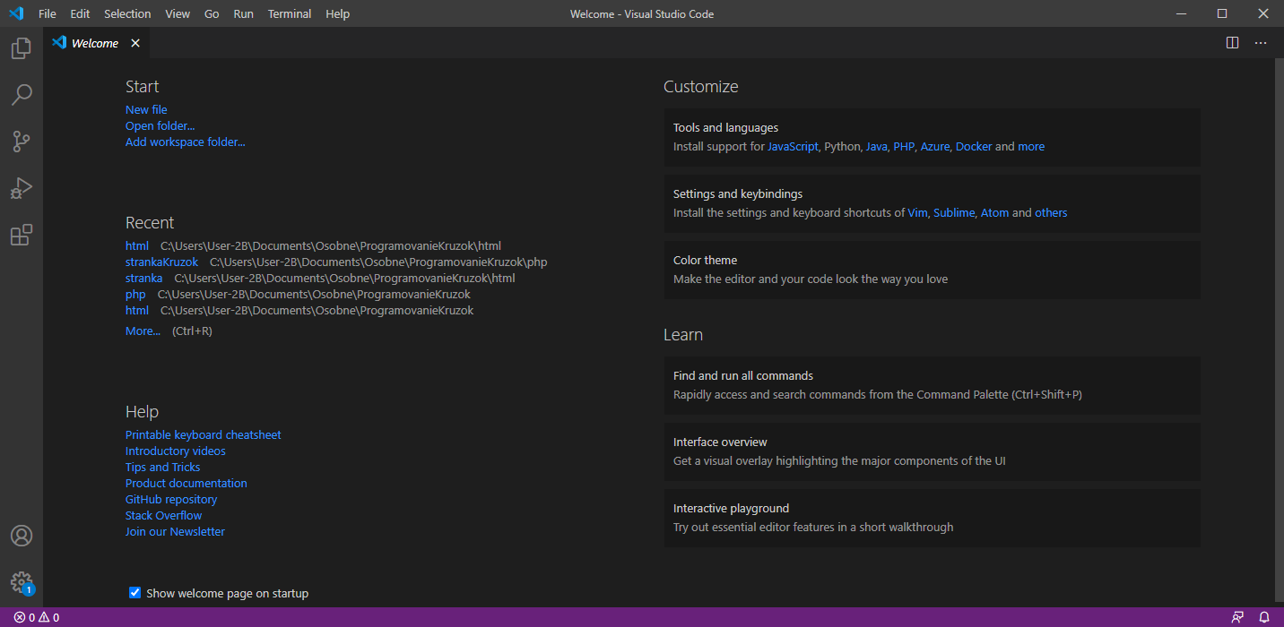Screen dimensions: 1284x627
Task: Open GitHub repository link
Action: (x=171, y=500)
